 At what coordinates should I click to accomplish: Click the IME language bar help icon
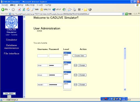(120, 99)
